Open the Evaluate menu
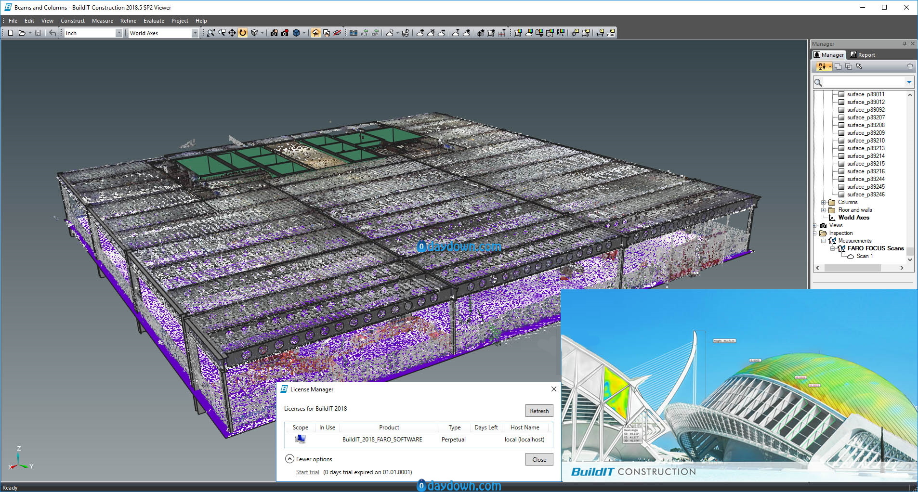 (154, 21)
